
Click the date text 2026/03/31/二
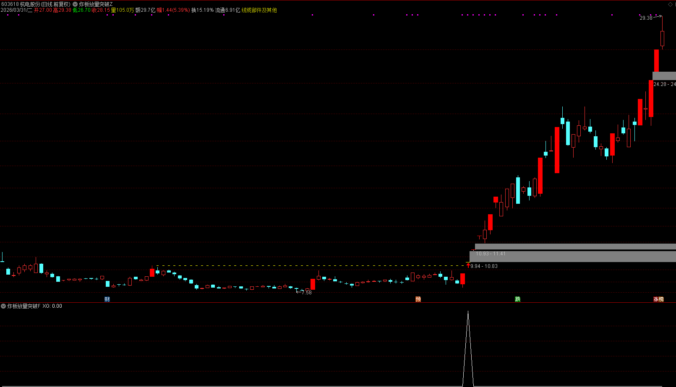tap(16, 10)
